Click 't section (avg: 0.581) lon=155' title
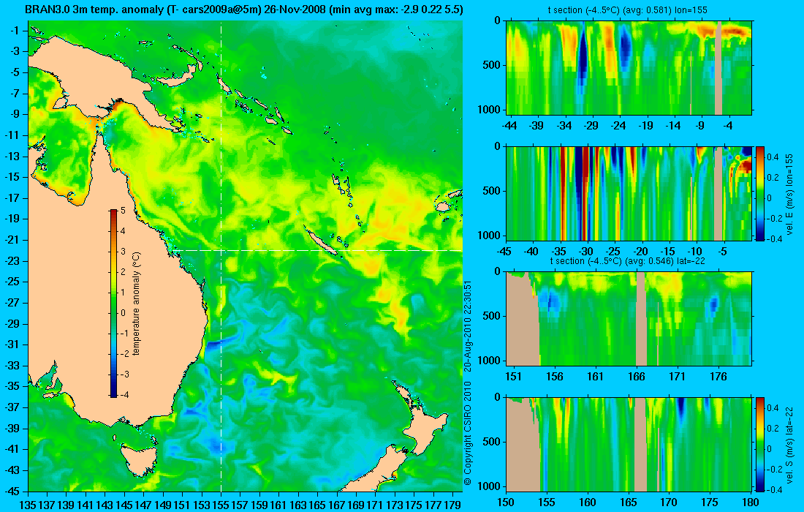The width and height of the screenshot is (804, 512). (629, 10)
